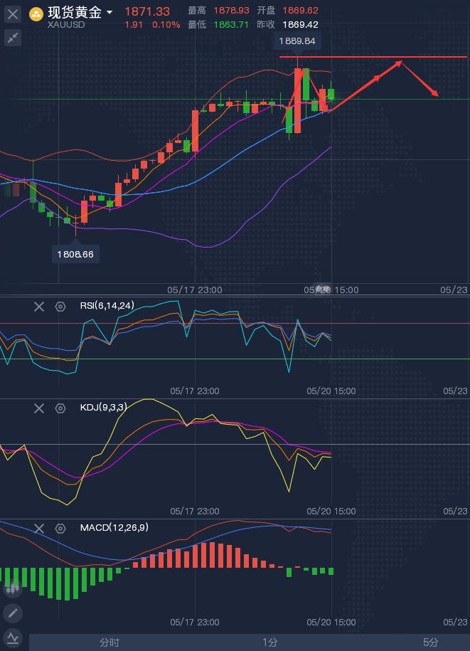The height and width of the screenshot is (651, 470).
Task: Remove the MACD indicator panel
Action: (39, 529)
